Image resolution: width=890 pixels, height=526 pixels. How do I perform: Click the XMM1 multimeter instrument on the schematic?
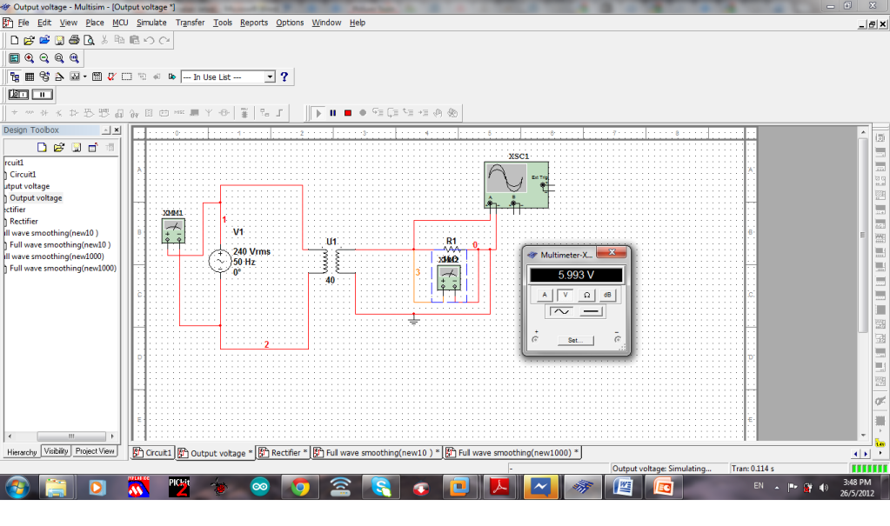pos(173,230)
